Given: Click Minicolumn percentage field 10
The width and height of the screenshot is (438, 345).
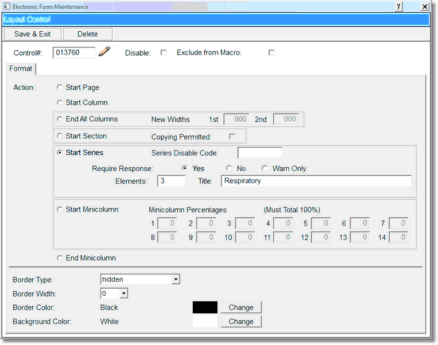Looking at the screenshot, I should [245, 237].
